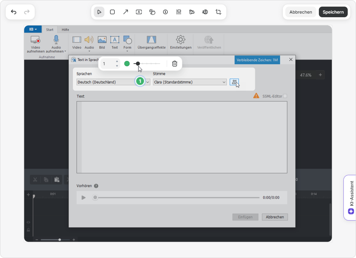
Task: Select the arrow drawing tool
Action: 126,12
